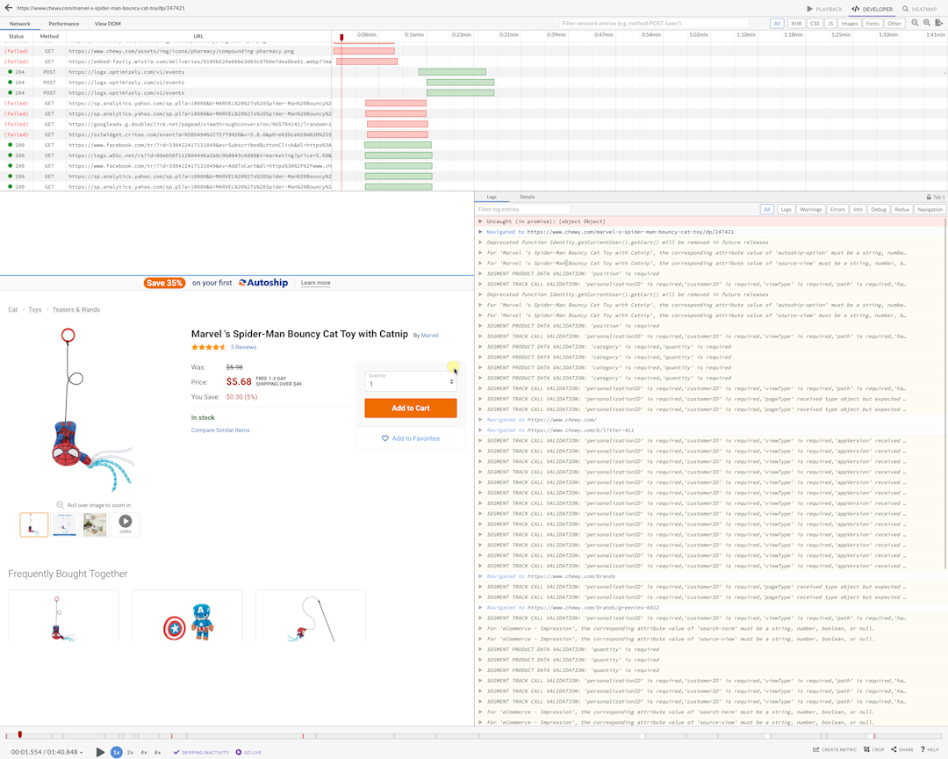The image size is (948, 759).
Task: Filter network entries by CSS
Action: (815, 24)
